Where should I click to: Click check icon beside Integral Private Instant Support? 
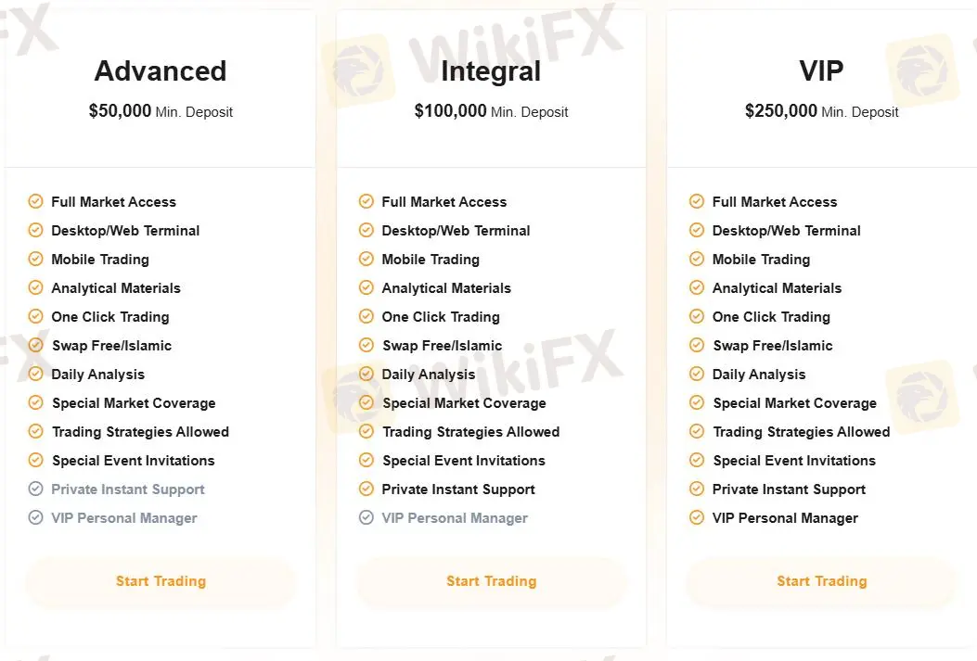pos(366,489)
